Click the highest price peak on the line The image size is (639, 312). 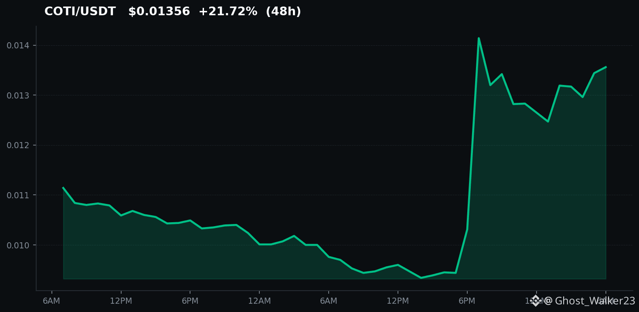pos(479,38)
